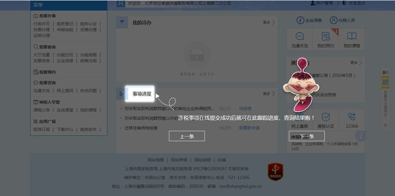
Task: Open the 迁移注销场地核查 item
Action: pos(141,128)
